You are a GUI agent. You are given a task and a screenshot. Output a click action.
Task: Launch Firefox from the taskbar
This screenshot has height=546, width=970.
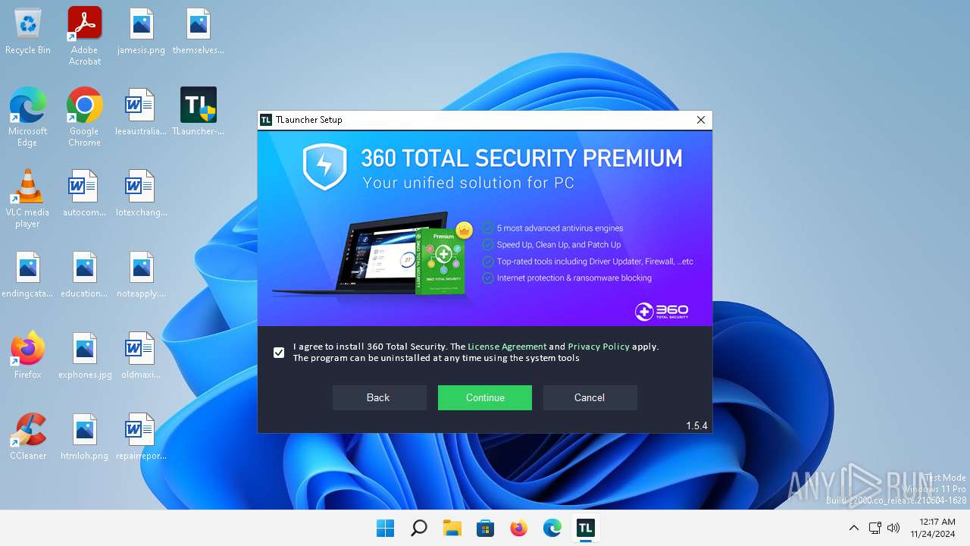click(519, 528)
